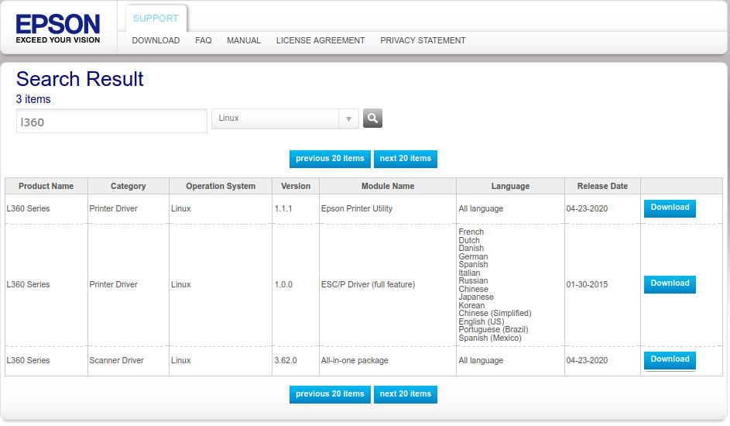Click the top previous 20 items button
730x426 pixels.
pos(330,159)
